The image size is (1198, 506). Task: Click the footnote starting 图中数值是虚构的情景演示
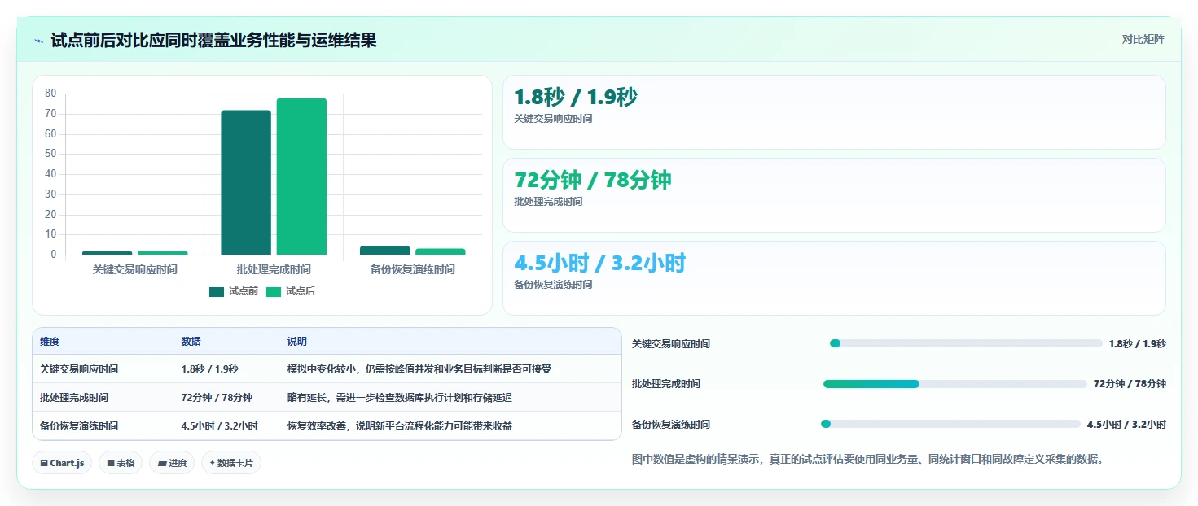point(868,459)
